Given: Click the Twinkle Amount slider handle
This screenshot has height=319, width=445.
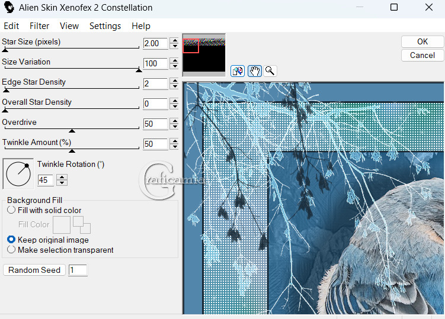Looking at the screenshot, I should point(72,150).
